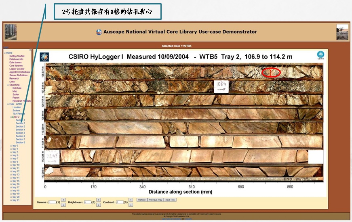The height and width of the screenshot is (222, 352).
Task: Expand the tray 10 node
Action: (11, 165)
